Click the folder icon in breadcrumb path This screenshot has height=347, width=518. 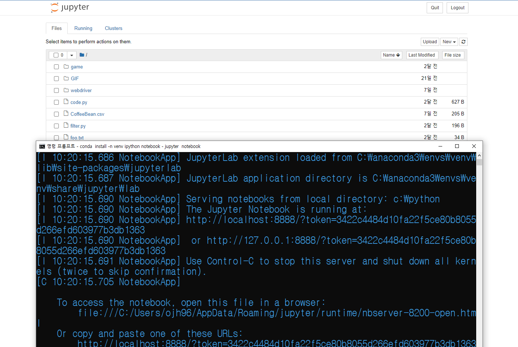[82, 55]
